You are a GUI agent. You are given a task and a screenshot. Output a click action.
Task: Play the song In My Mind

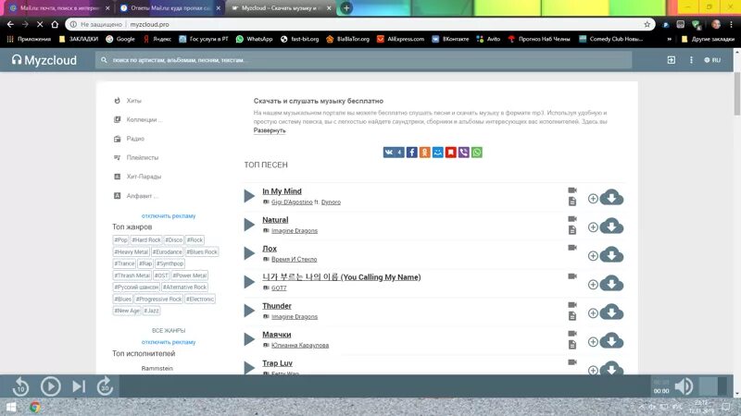pyautogui.click(x=249, y=196)
